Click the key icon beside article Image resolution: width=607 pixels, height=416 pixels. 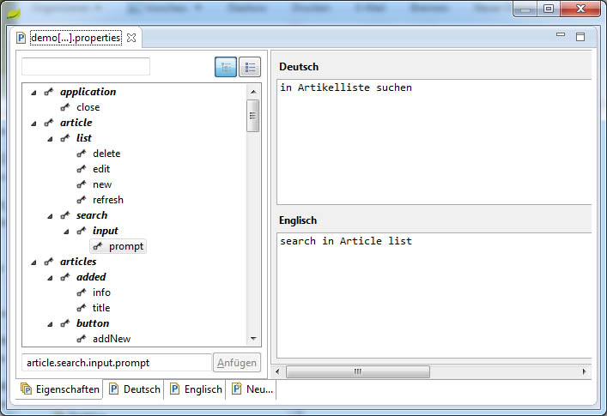pos(49,123)
